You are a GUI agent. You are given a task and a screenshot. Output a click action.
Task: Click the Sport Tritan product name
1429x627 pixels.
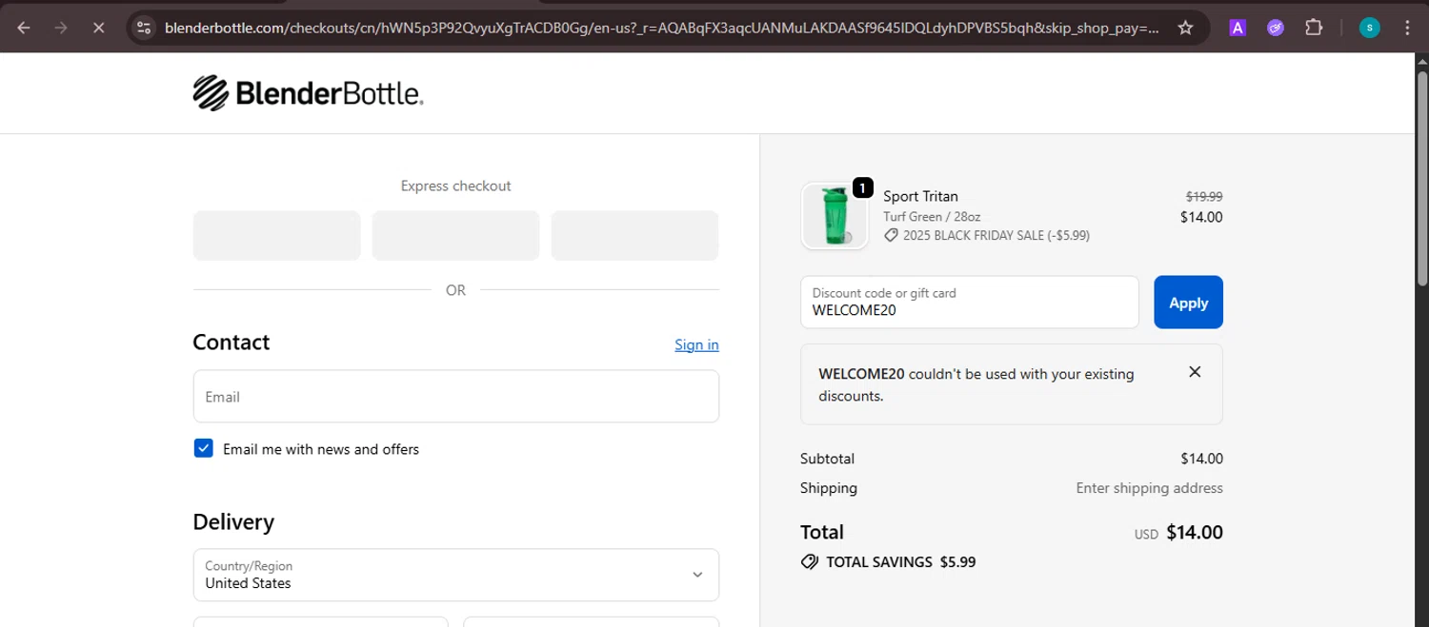tap(920, 197)
